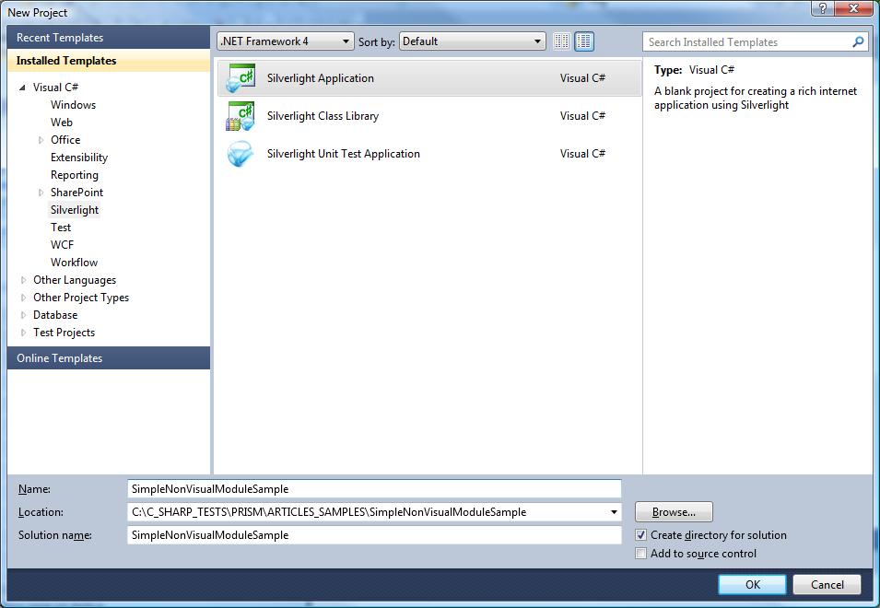Viewport: 880px width, 608px height.
Task: Select the Other Project Types label
Action: 81,298
